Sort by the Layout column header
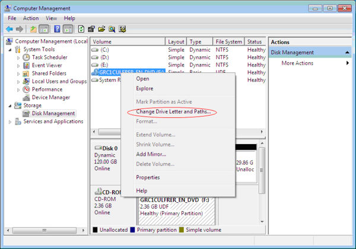Screen dimensions: 356x249 point(176,41)
